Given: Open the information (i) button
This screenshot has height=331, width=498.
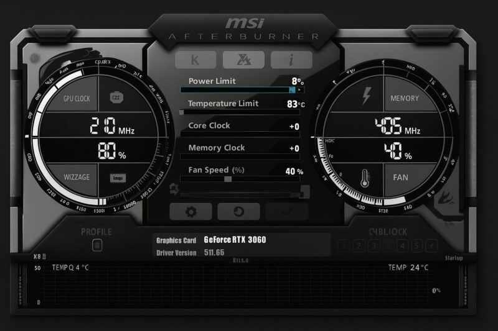Looking at the screenshot, I should click(291, 60).
